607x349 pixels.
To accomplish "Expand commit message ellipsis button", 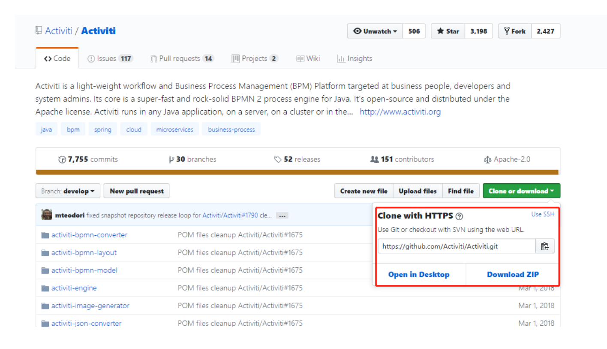I will tap(282, 215).
